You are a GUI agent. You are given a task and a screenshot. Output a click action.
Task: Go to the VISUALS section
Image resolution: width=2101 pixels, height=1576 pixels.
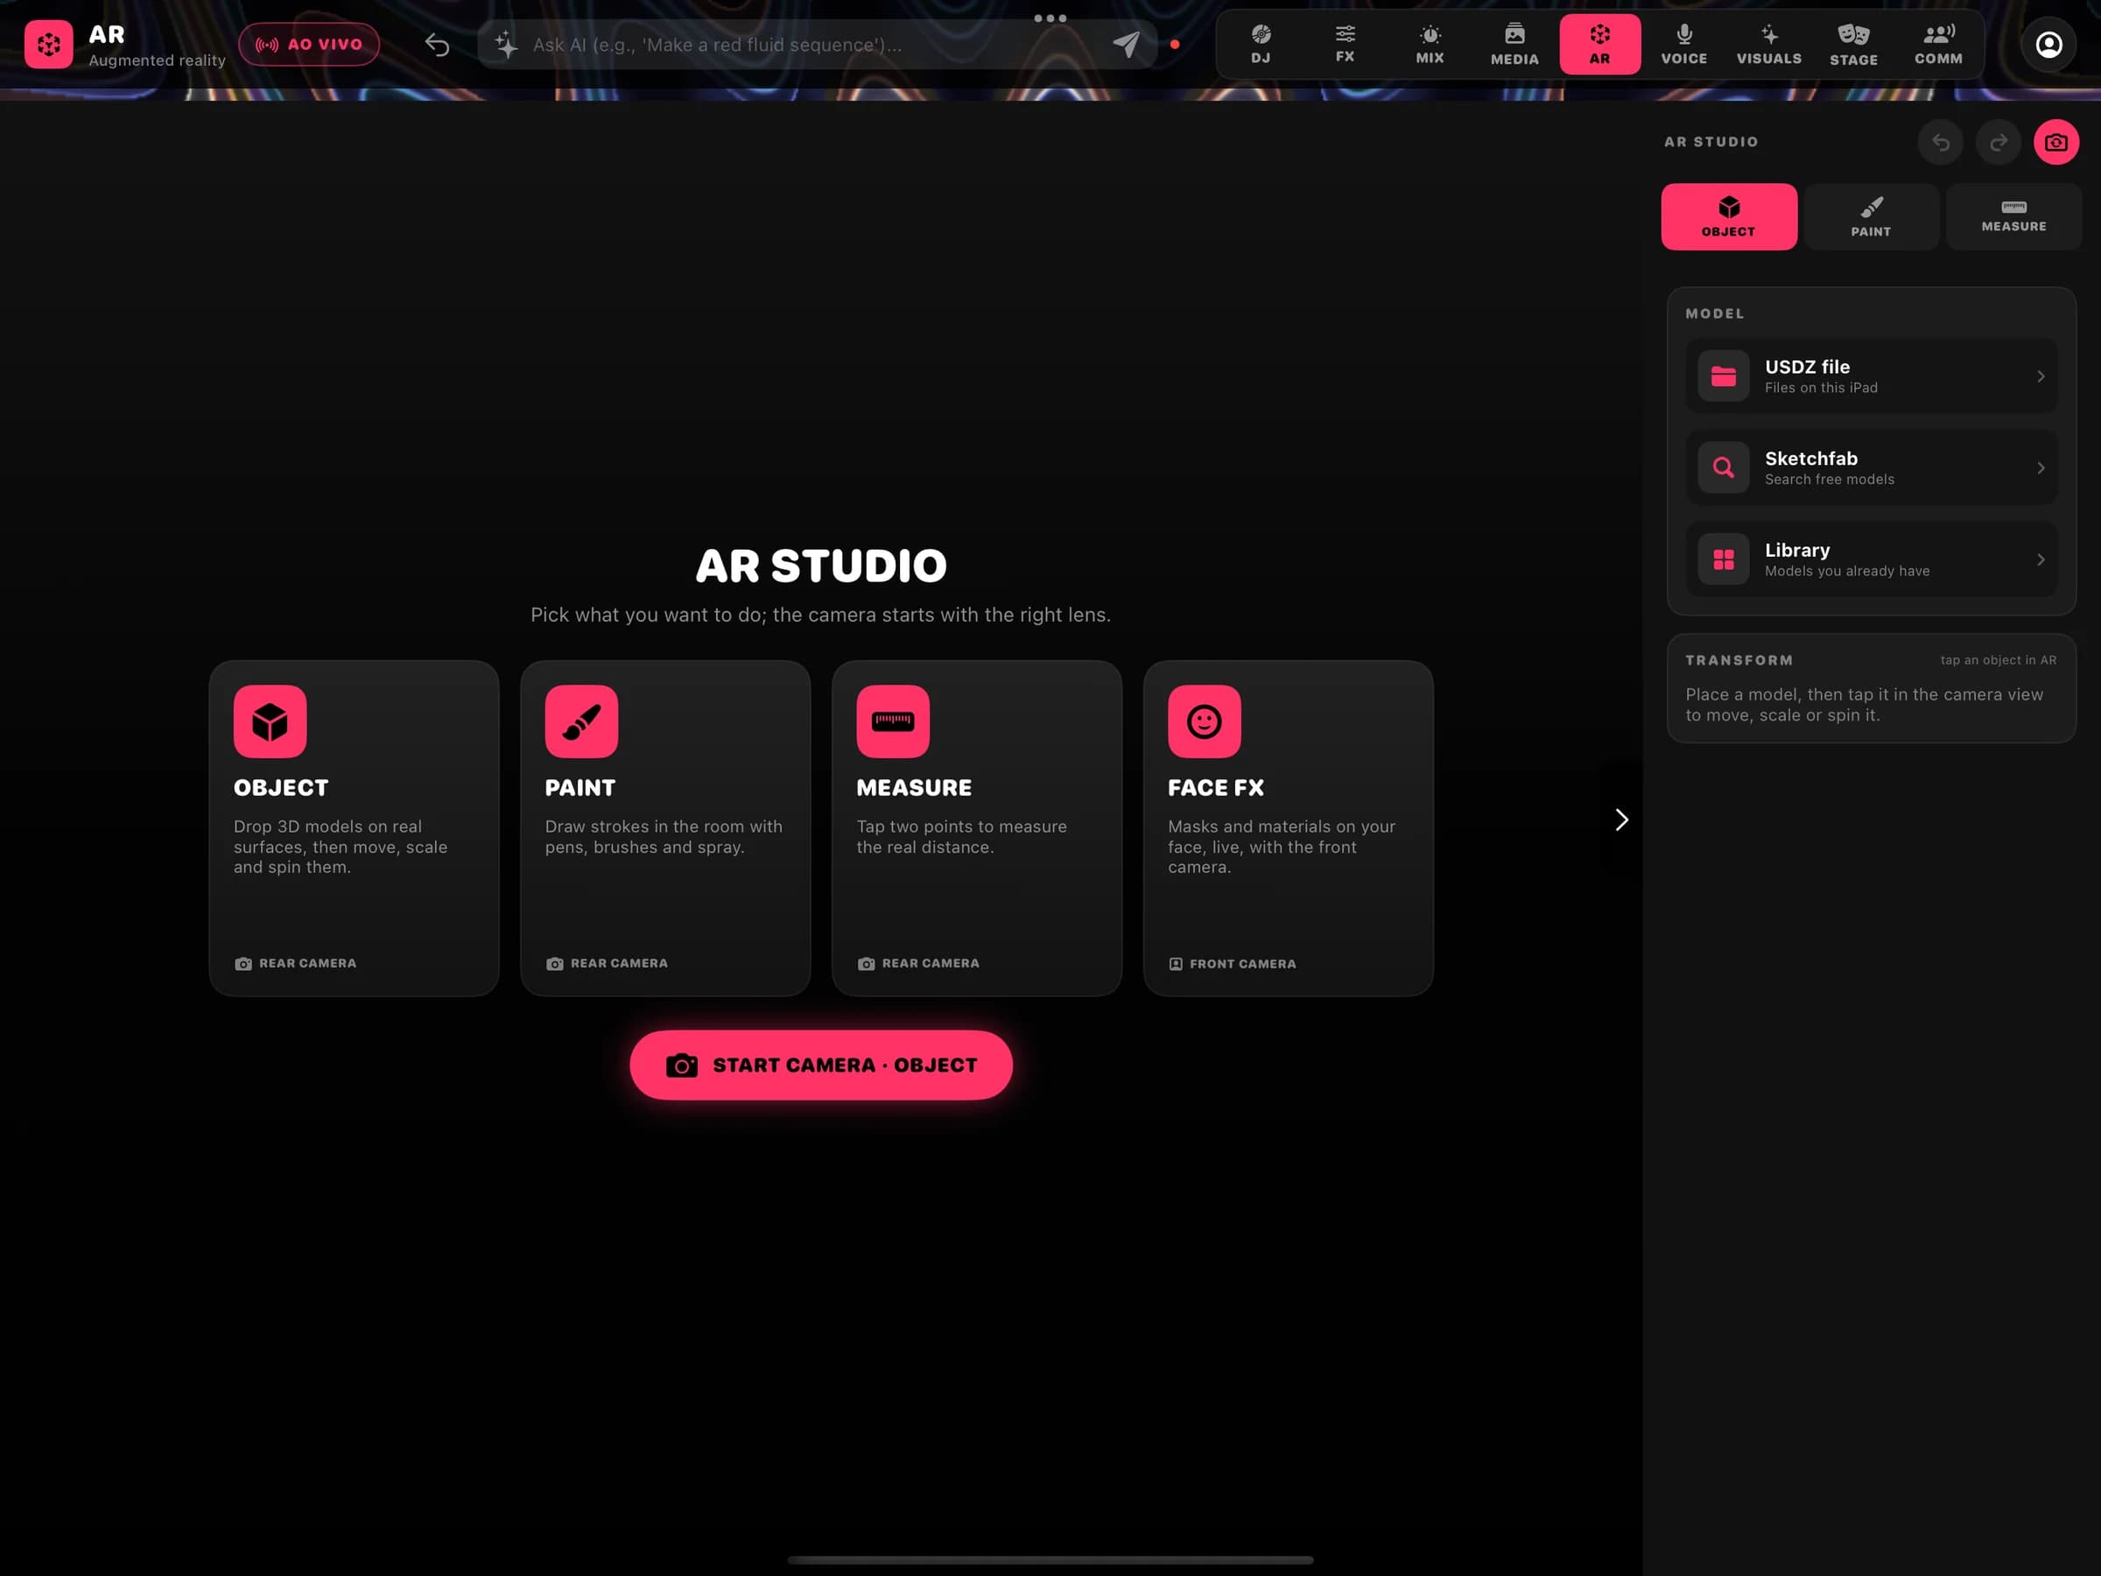point(1768,45)
